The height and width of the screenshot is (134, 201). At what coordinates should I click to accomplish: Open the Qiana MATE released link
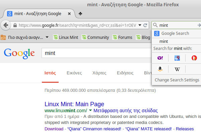click(148, 129)
